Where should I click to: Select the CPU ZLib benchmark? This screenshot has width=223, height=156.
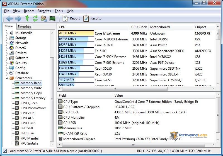coord(27,113)
